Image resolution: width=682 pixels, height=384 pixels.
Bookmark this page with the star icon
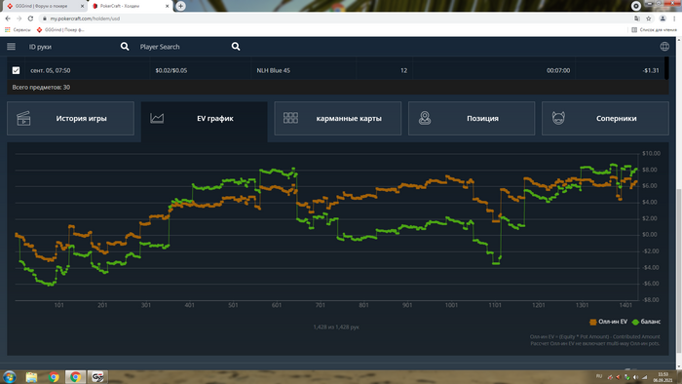click(x=649, y=19)
